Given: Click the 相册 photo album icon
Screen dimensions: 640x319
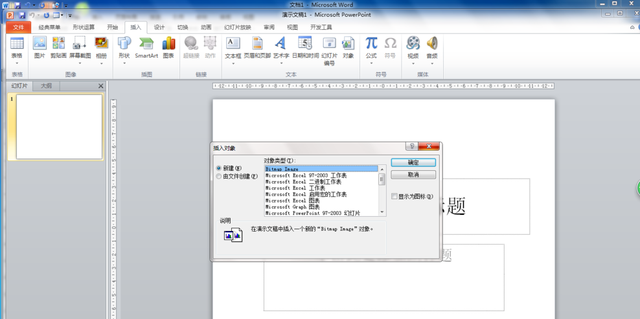Looking at the screenshot, I should coord(101,43).
